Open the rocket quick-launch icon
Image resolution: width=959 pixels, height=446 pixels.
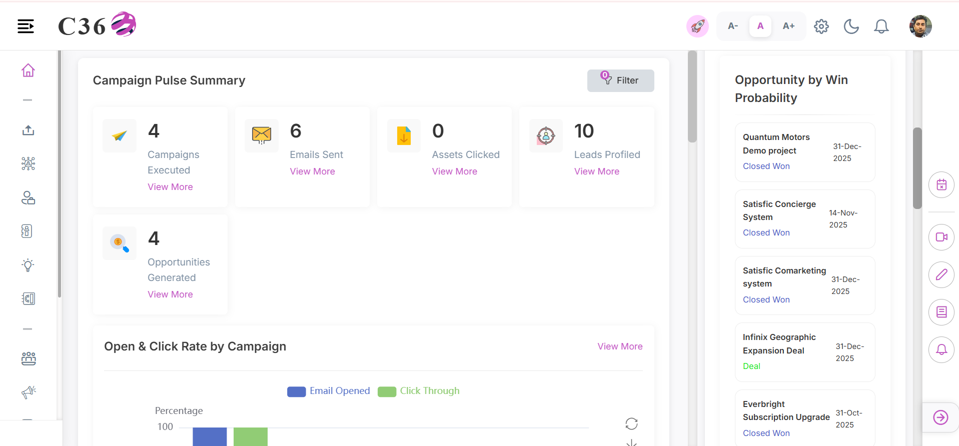(697, 26)
